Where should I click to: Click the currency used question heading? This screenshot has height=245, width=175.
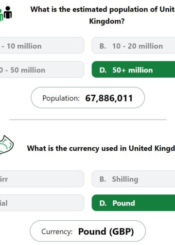point(101,148)
